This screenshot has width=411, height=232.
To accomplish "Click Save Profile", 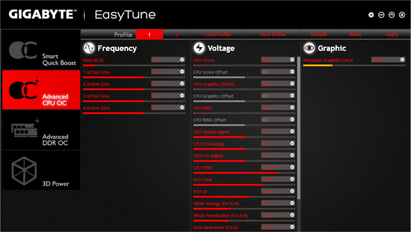I will click(x=273, y=34).
